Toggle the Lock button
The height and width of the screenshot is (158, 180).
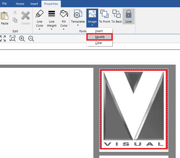pos(129,17)
